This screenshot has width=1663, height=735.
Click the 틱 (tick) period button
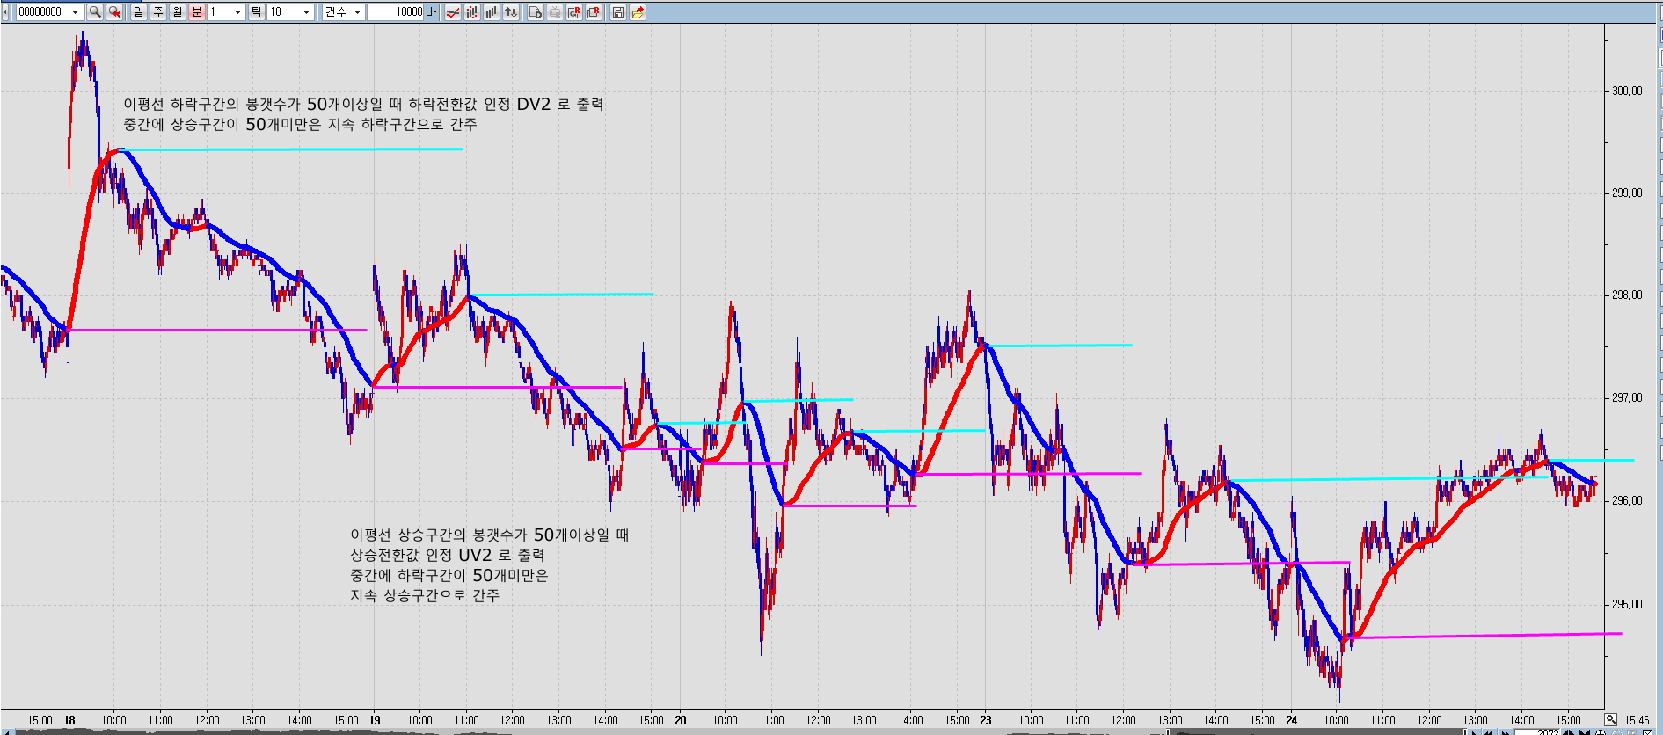tap(257, 12)
